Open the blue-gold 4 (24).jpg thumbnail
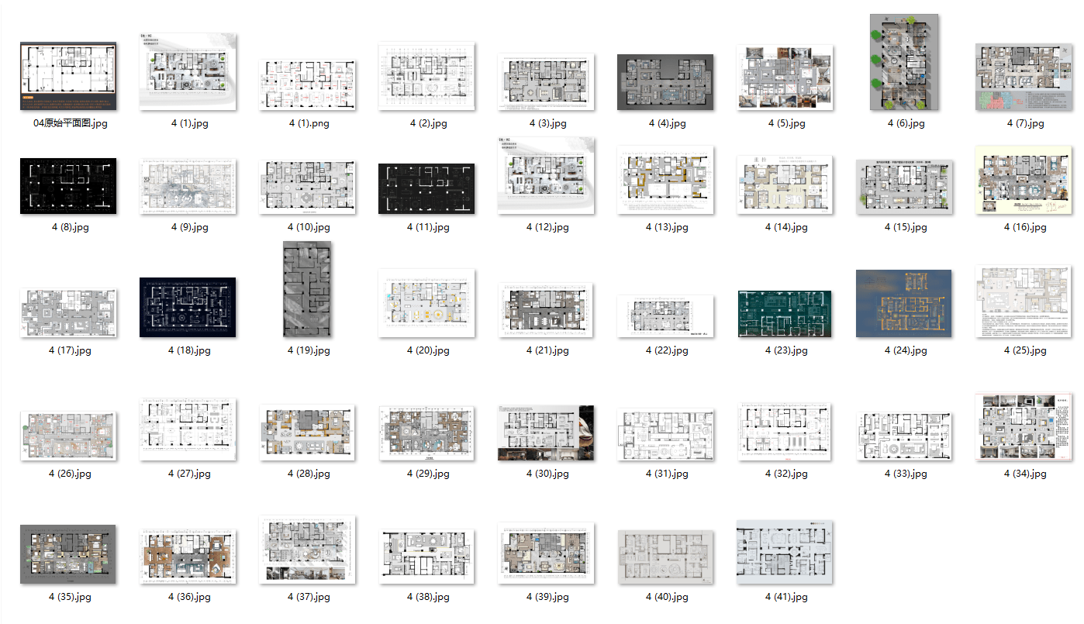This screenshot has width=1084, height=624. [904, 303]
